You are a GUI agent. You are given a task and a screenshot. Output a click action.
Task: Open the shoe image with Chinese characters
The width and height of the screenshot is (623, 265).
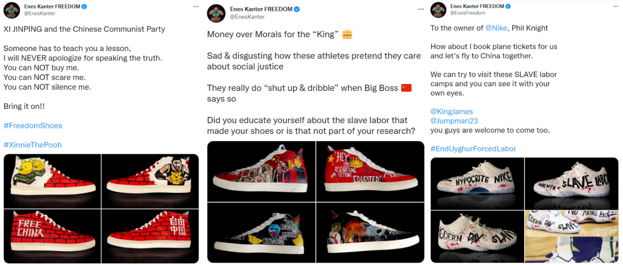pos(150,235)
